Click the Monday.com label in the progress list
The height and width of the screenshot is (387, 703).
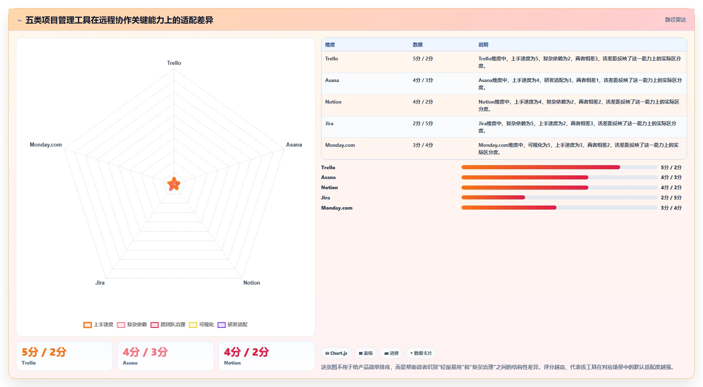pos(337,208)
